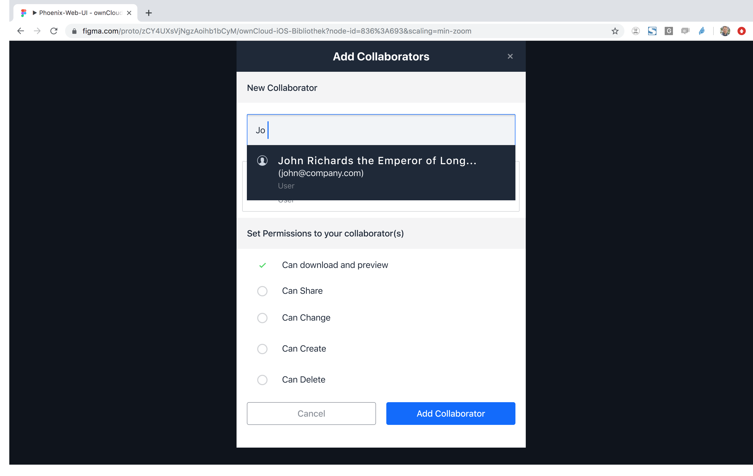Enable the Can Create permission radio
753x476 pixels.
click(x=262, y=349)
